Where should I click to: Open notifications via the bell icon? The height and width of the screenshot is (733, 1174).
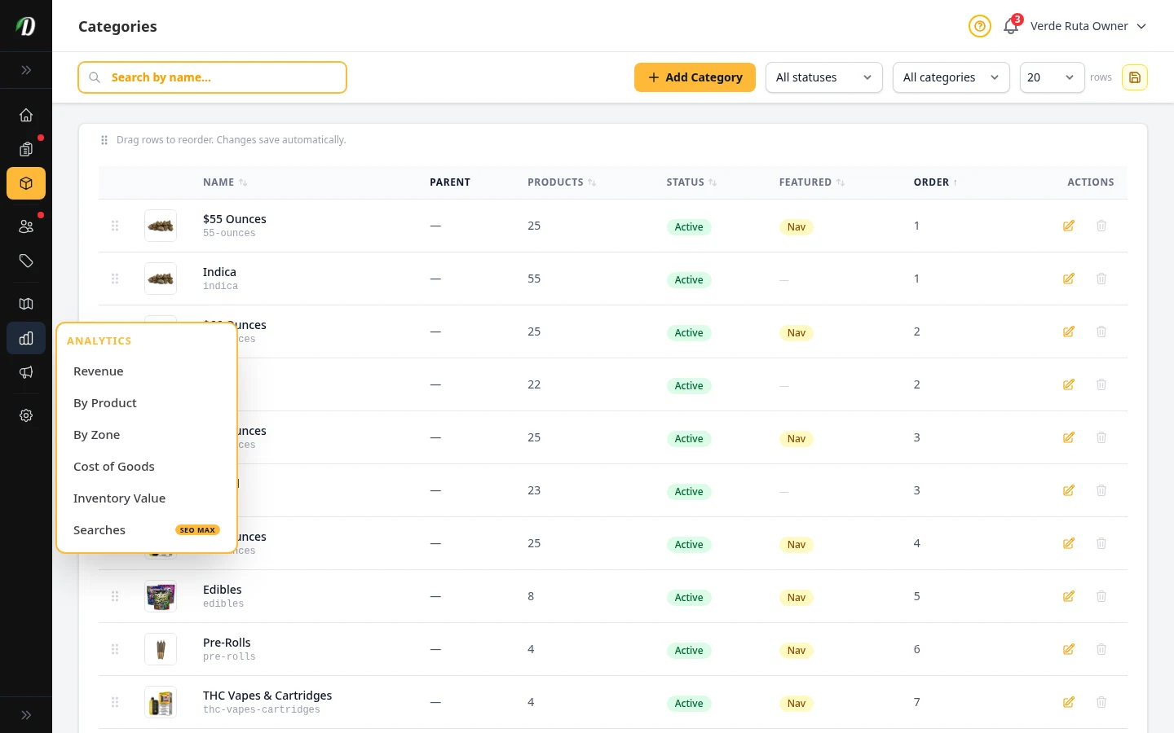(x=1010, y=26)
